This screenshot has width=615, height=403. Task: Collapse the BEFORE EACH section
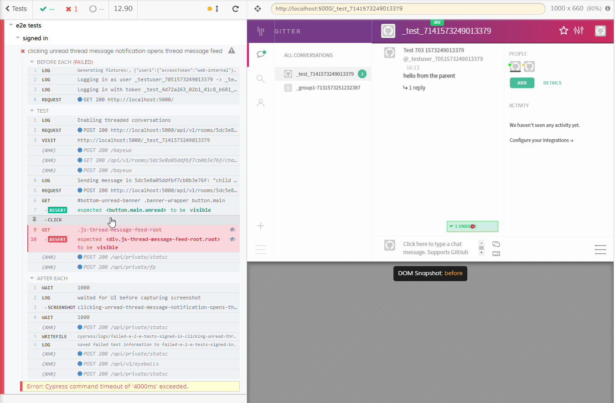32,62
